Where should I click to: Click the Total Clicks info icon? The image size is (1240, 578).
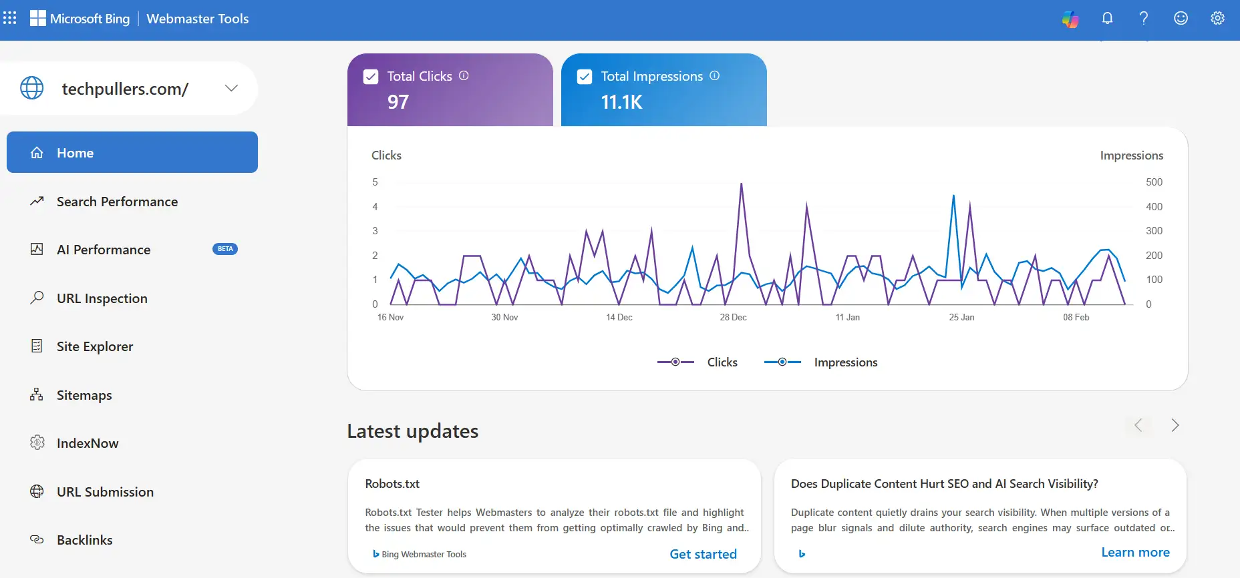464,75
